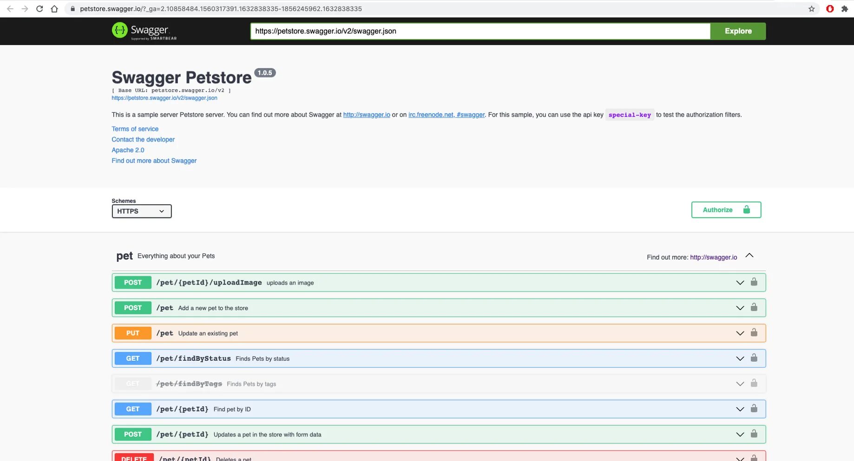Viewport: 854px width, 461px height.
Task: Click the special-key api key code text
Action: pyautogui.click(x=630, y=115)
